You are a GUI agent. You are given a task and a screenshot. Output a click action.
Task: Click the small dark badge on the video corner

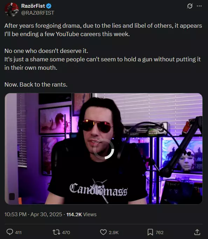pyautogui.click(x=12, y=197)
